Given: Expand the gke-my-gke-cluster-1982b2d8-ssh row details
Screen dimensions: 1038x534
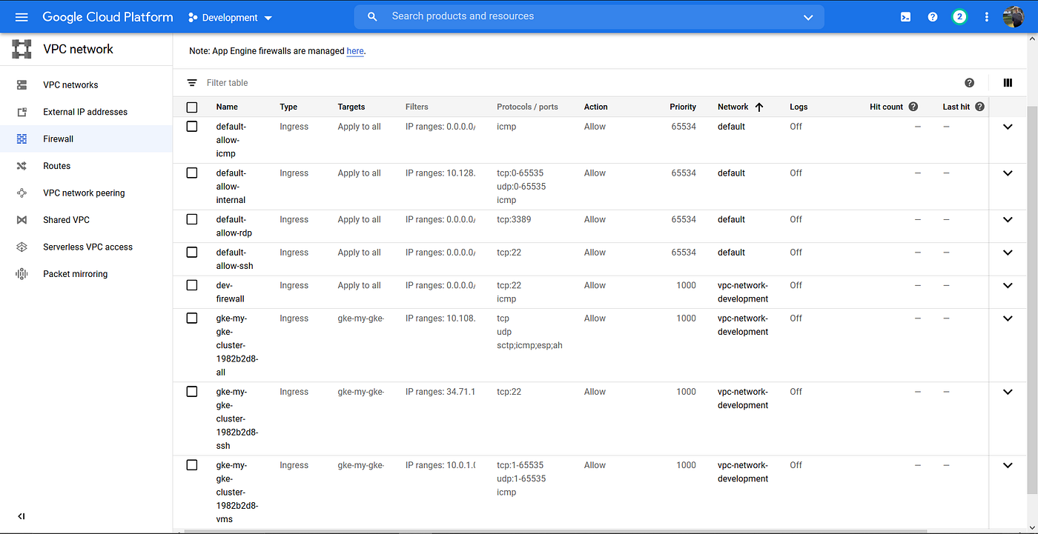Looking at the screenshot, I should coord(1008,392).
